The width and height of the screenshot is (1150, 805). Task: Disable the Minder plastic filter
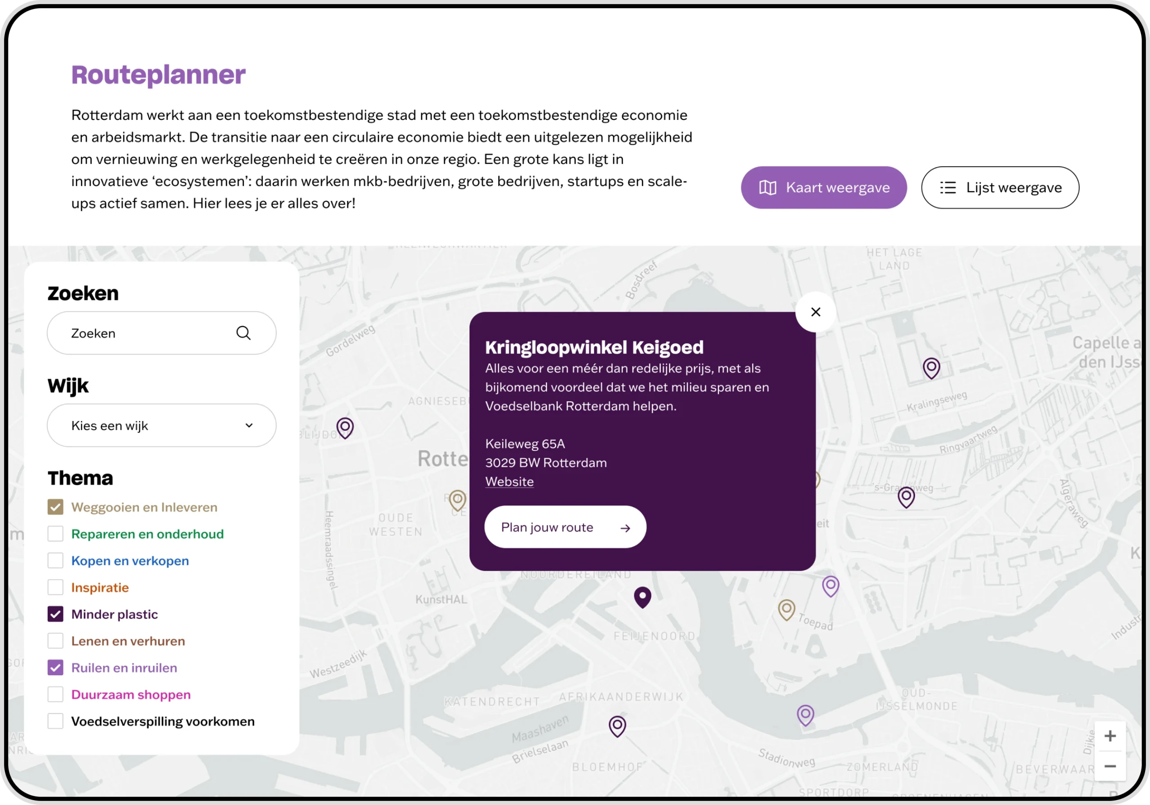pyautogui.click(x=56, y=614)
